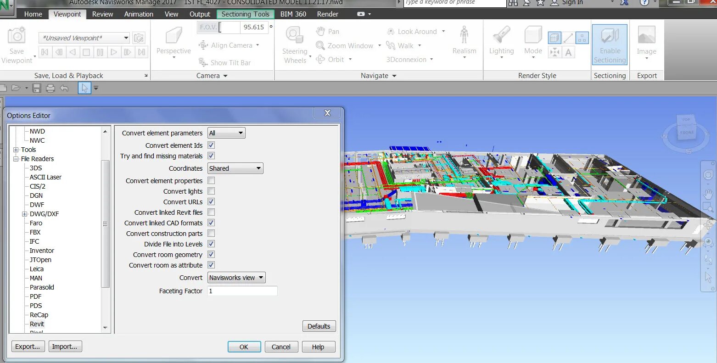The width and height of the screenshot is (717, 363).
Task: Export the viewpoint as Image
Action: pos(646,42)
